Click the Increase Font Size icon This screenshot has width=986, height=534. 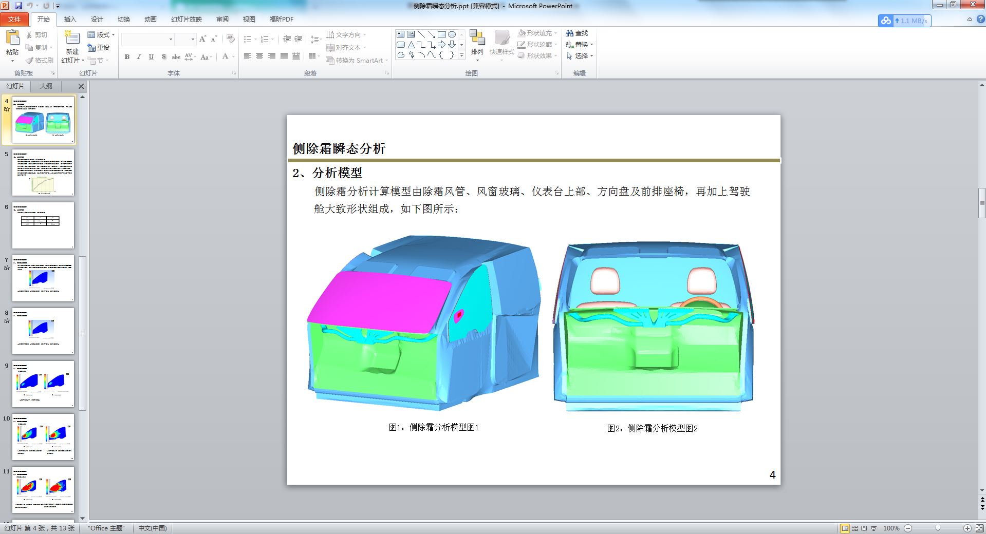202,39
